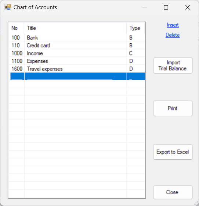Maximize the Chart of Accounts window
Screen dimensions: 199x206
[166, 7]
